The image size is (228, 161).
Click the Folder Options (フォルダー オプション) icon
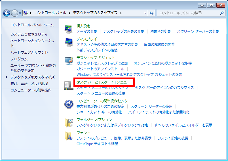coord(69,123)
